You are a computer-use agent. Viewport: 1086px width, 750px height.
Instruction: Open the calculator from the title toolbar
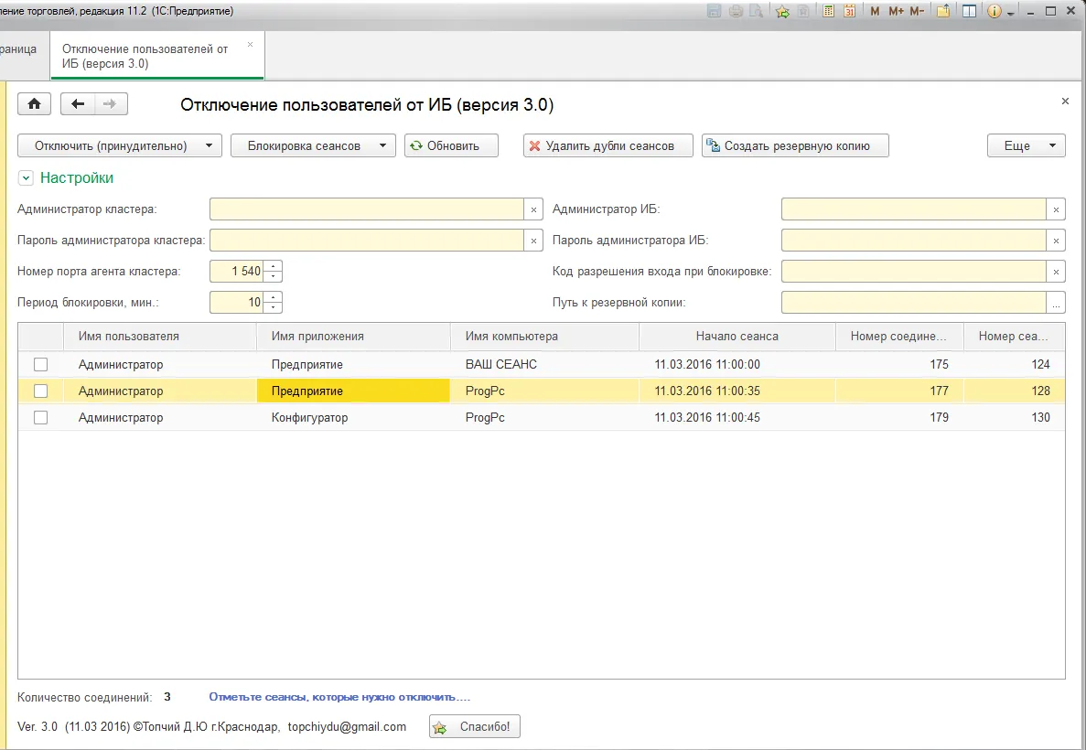(x=828, y=11)
